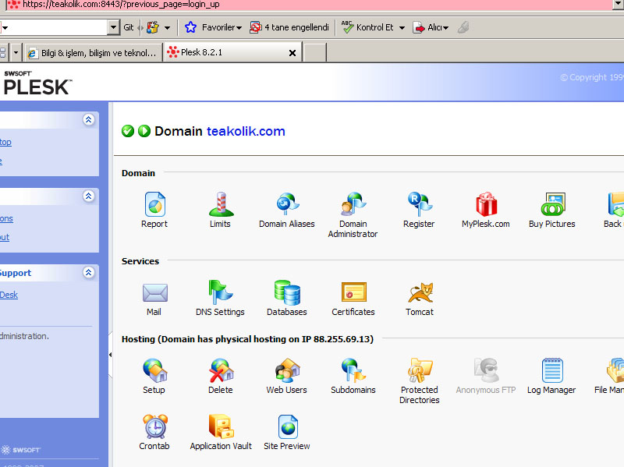Open Subdomains
This screenshot has width=624, height=467.
coord(353,370)
